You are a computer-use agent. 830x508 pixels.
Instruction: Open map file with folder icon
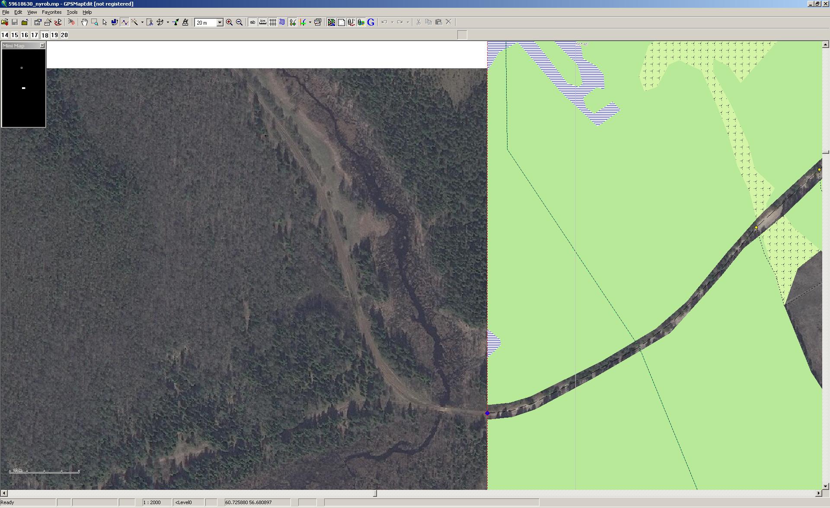click(5, 22)
